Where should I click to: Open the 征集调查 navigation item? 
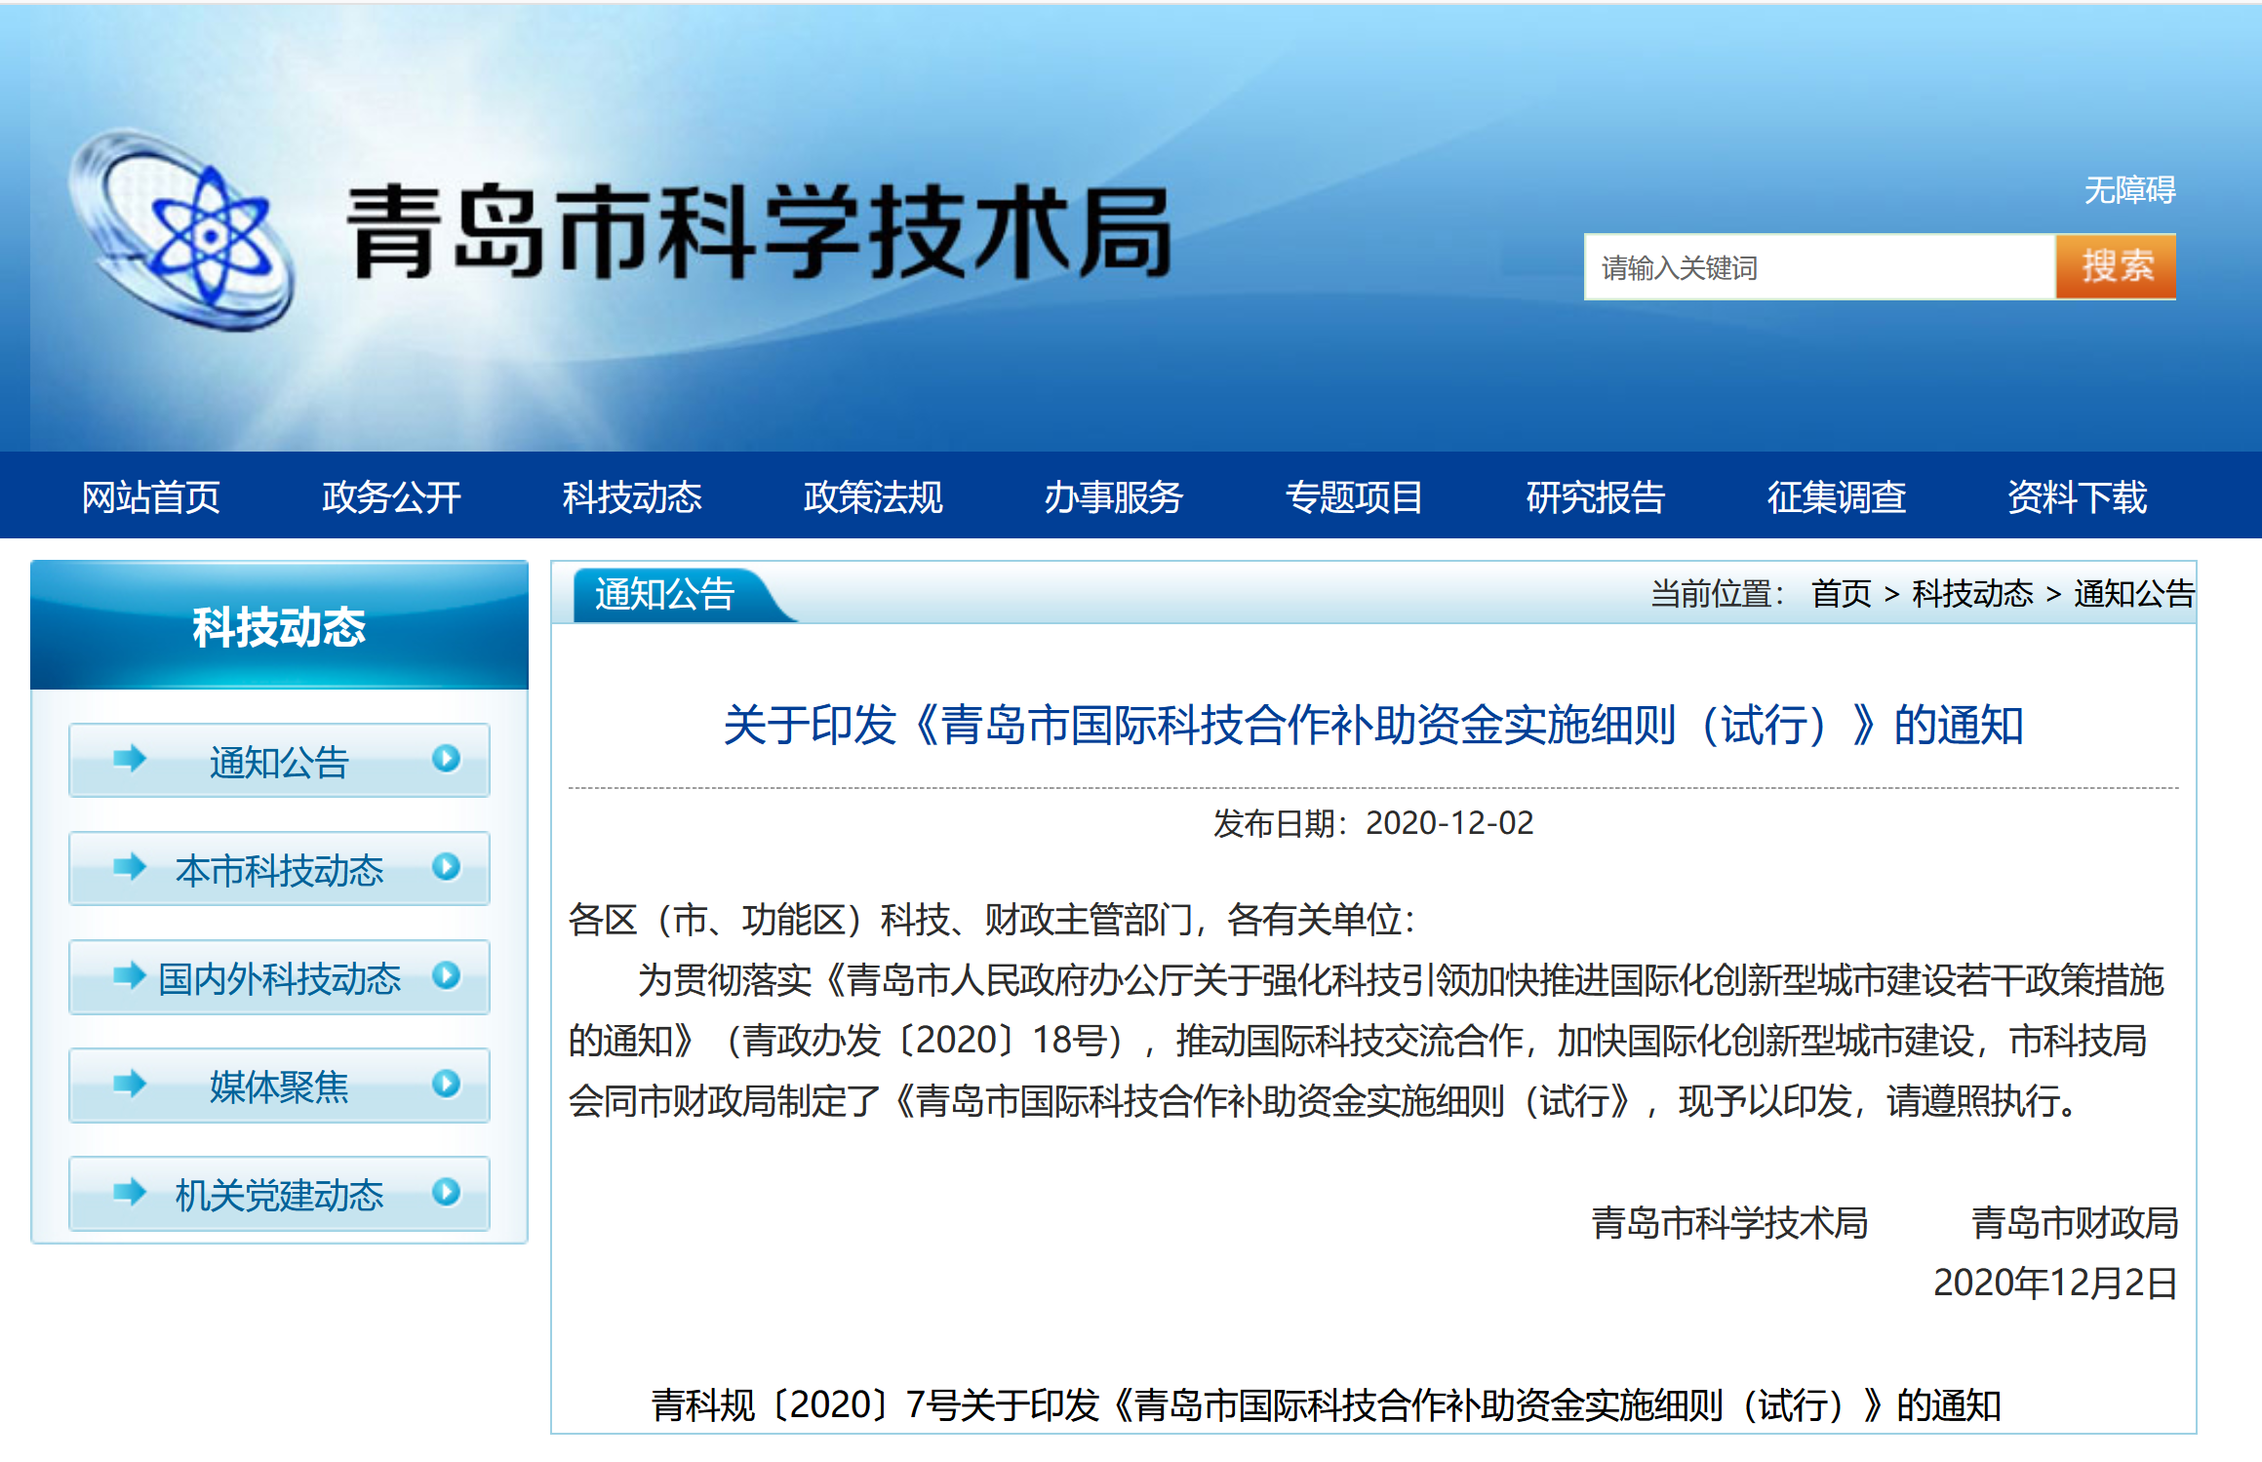(1837, 496)
